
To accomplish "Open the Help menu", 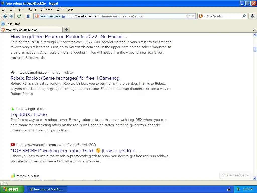I will (70, 9).
